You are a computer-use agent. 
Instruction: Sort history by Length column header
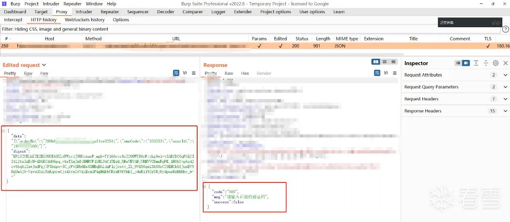(323, 39)
